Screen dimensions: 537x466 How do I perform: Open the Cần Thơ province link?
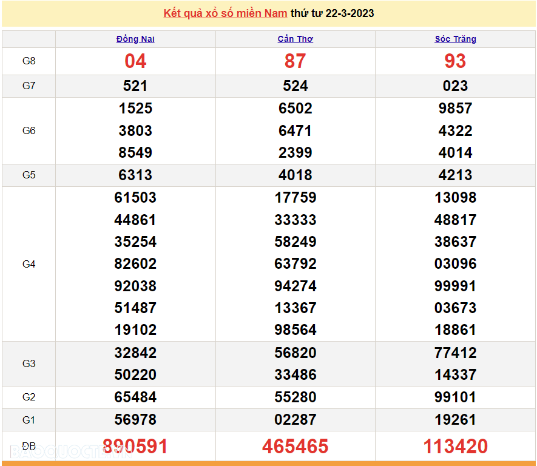[x=296, y=39]
